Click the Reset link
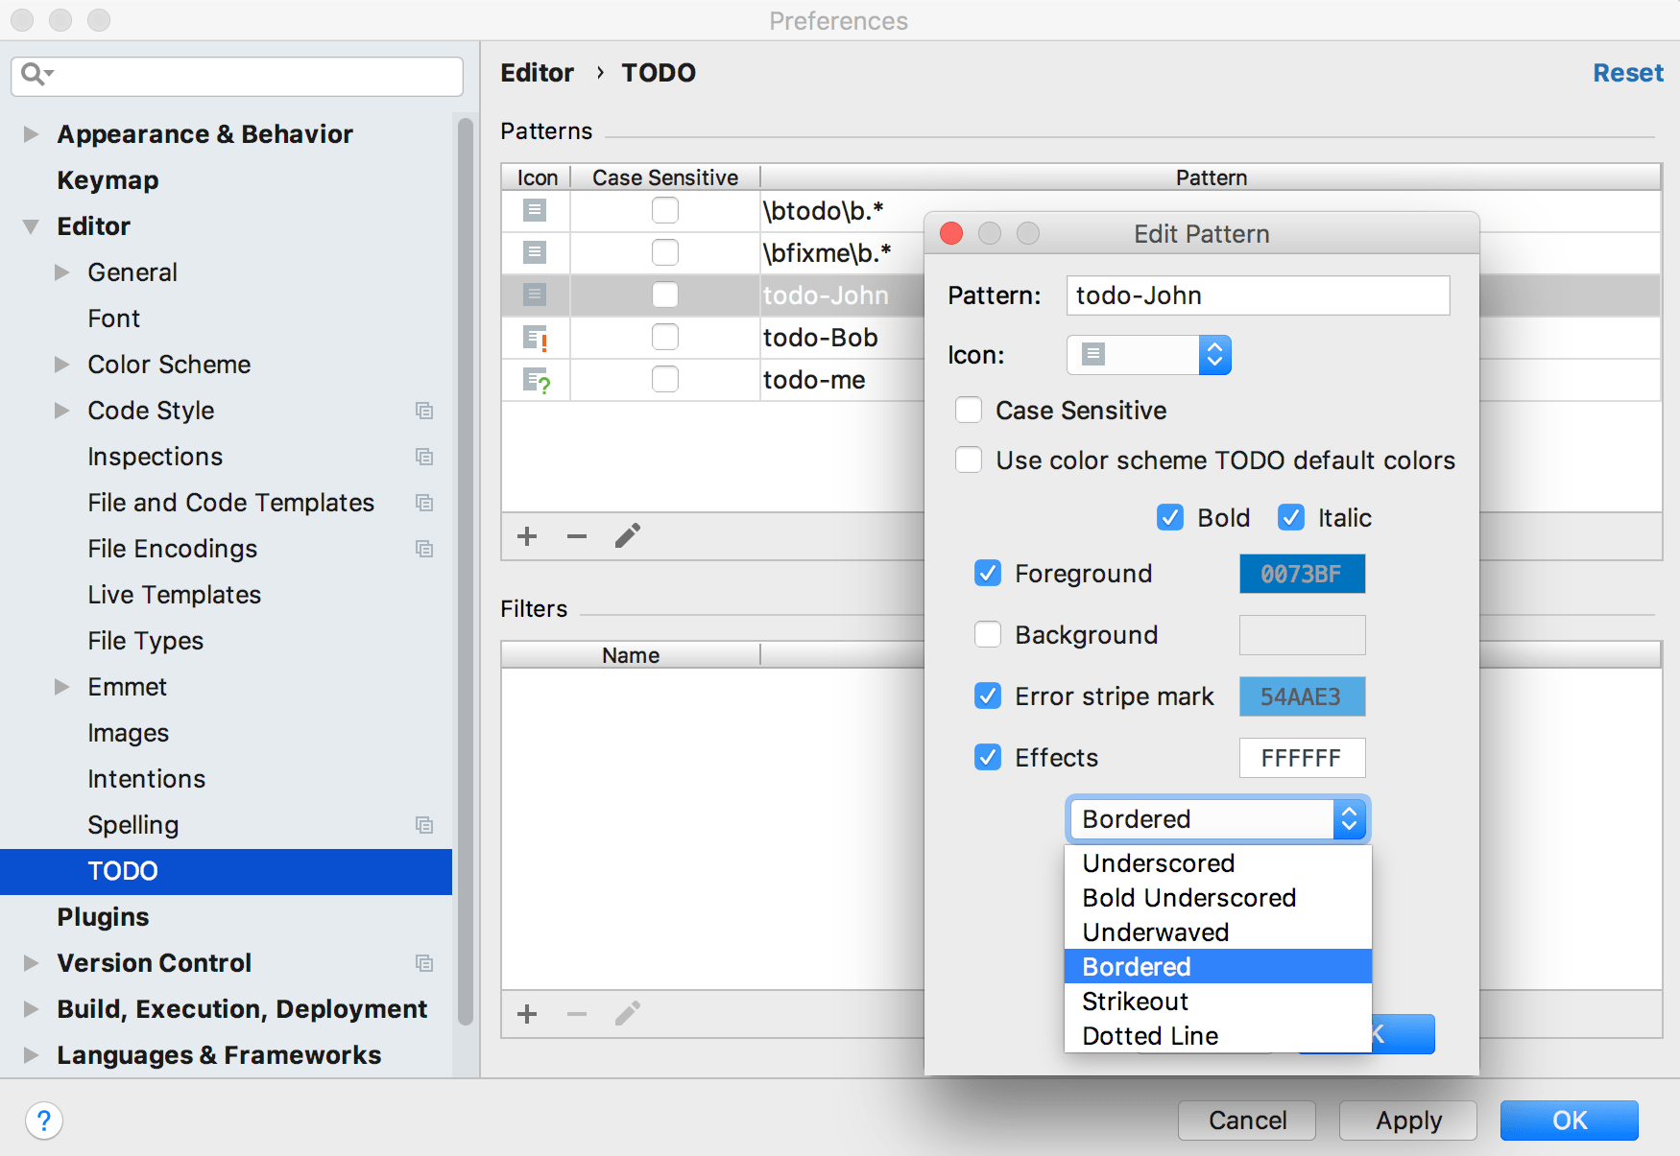 [1627, 73]
